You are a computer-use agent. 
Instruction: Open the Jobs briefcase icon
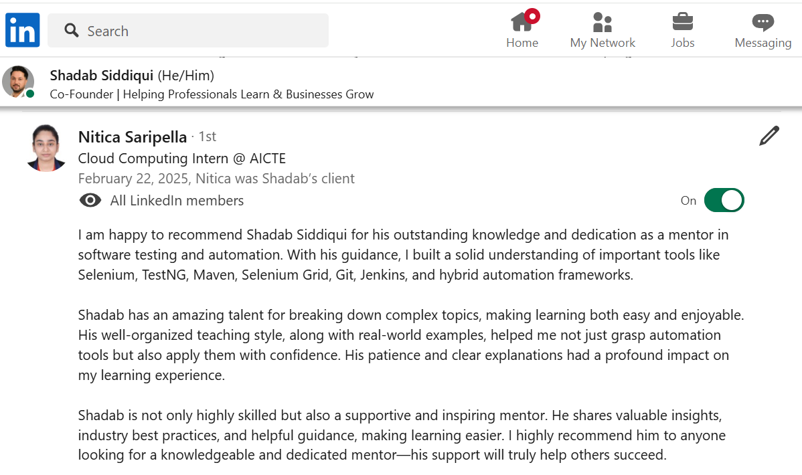pyautogui.click(x=682, y=22)
